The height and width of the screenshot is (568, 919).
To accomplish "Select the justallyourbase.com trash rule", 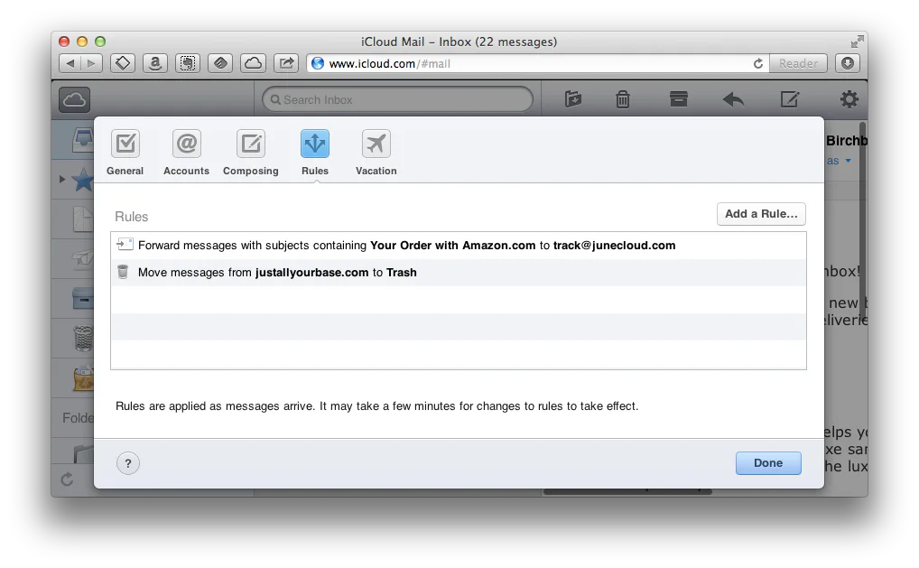I will pyautogui.click(x=459, y=273).
